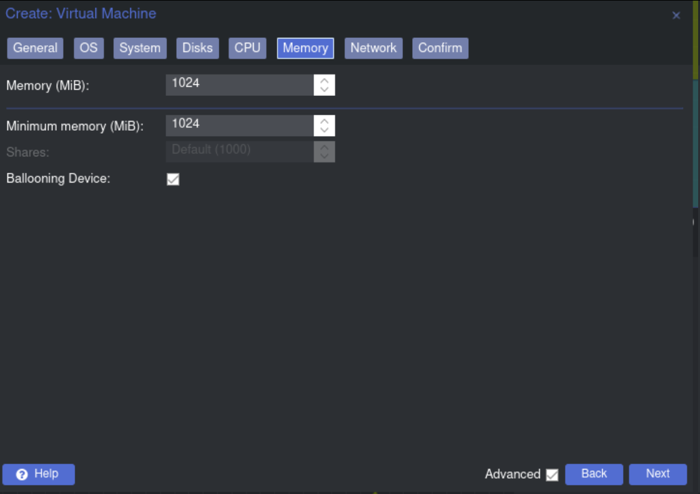Image resolution: width=700 pixels, height=494 pixels.
Task: Toggle the Advanced options checkbox
Action: pyautogui.click(x=552, y=474)
